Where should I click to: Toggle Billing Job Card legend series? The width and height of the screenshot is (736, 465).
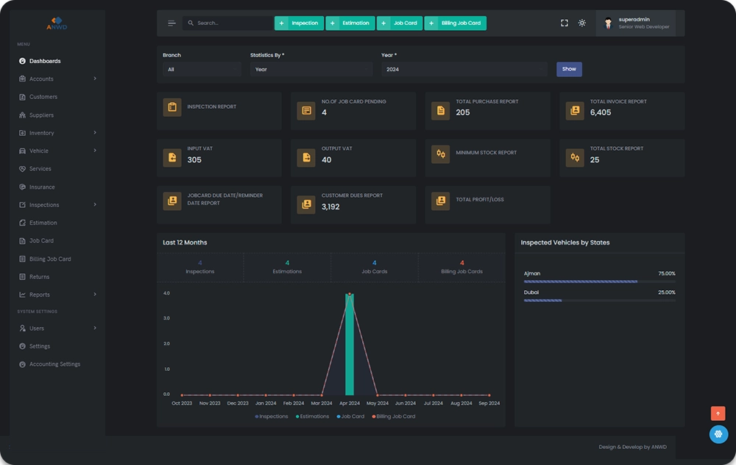(x=394, y=417)
